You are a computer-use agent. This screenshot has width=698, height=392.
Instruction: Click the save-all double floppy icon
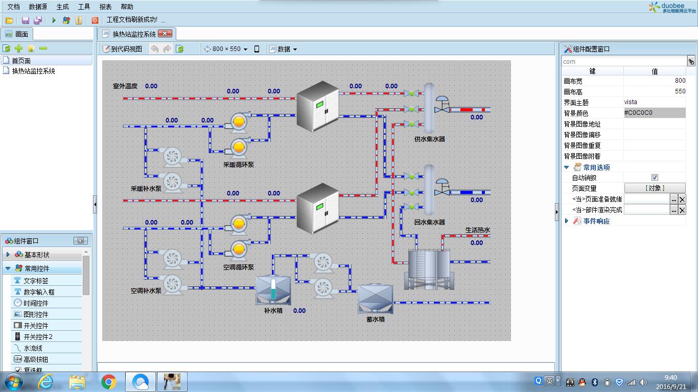pyautogui.click(x=38, y=20)
